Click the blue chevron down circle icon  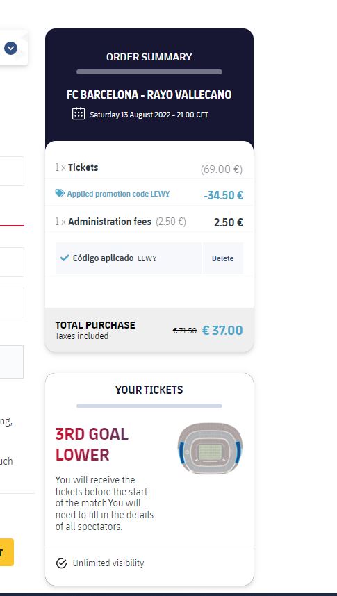click(10, 48)
